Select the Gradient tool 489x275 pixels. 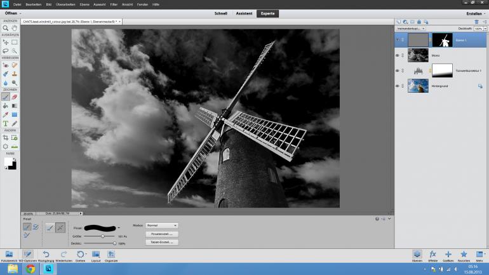[x=15, y=105]
